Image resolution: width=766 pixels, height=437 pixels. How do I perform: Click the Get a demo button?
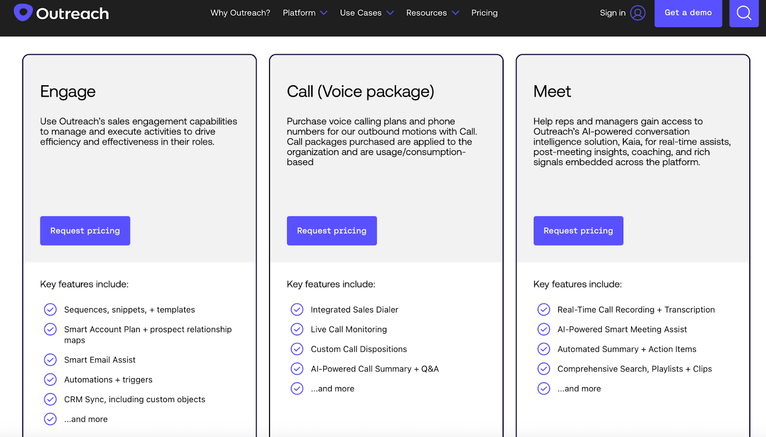(688, 13)
